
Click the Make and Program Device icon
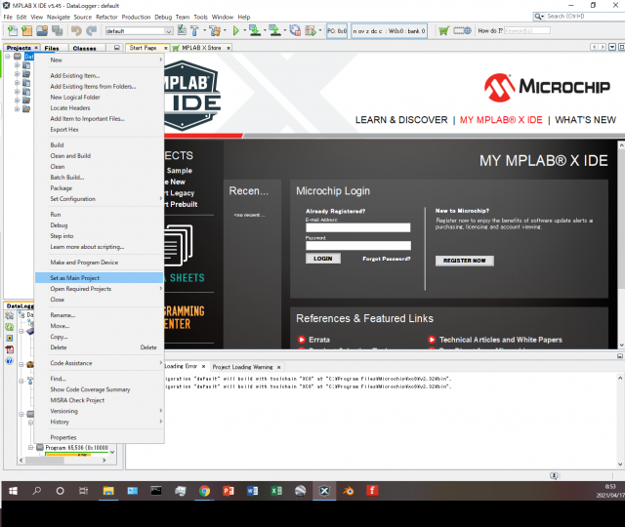click(x=255, y=30)
